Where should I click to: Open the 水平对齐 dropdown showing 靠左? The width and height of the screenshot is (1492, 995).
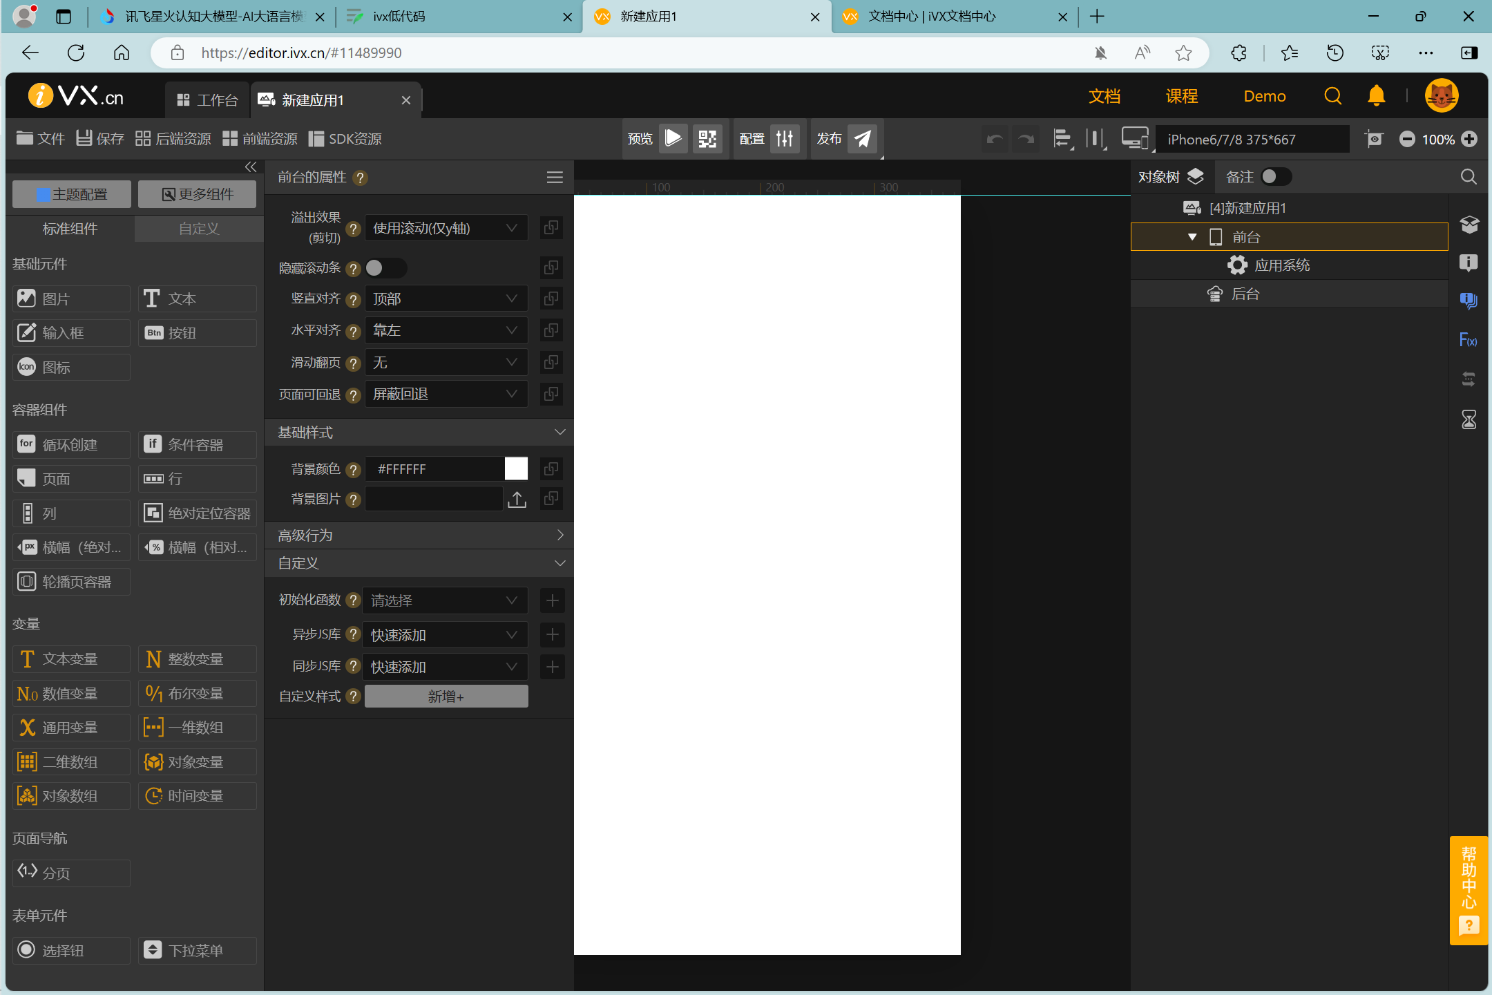(446, 330)
